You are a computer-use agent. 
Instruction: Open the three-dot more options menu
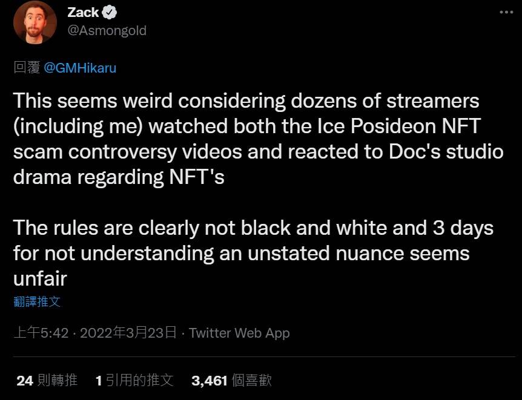pyautogui.click(x=506, y=12)
